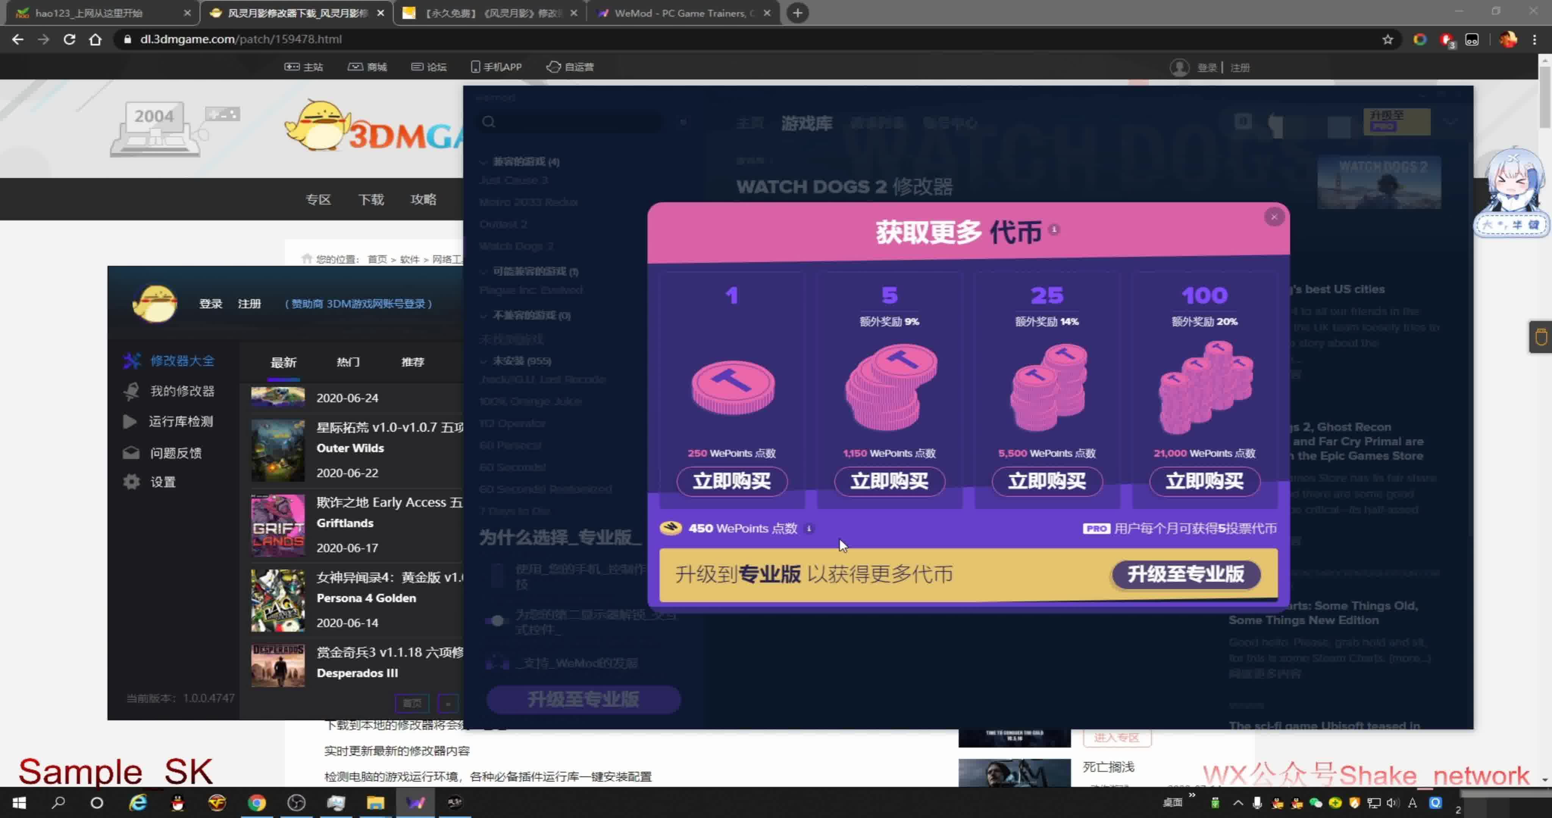Image resolution: width=1552 pixels, height=818 pixels.
Task: Select 游戏库 tab in WeMod
Action: pyautogui.click(x=807, y=123)
